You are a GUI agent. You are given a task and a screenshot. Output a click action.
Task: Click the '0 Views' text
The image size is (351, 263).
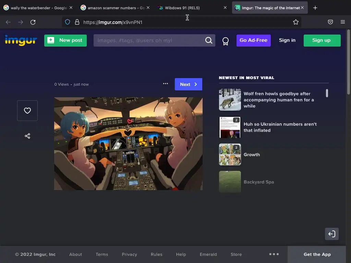pyautogui.click(x=61, y=84)
